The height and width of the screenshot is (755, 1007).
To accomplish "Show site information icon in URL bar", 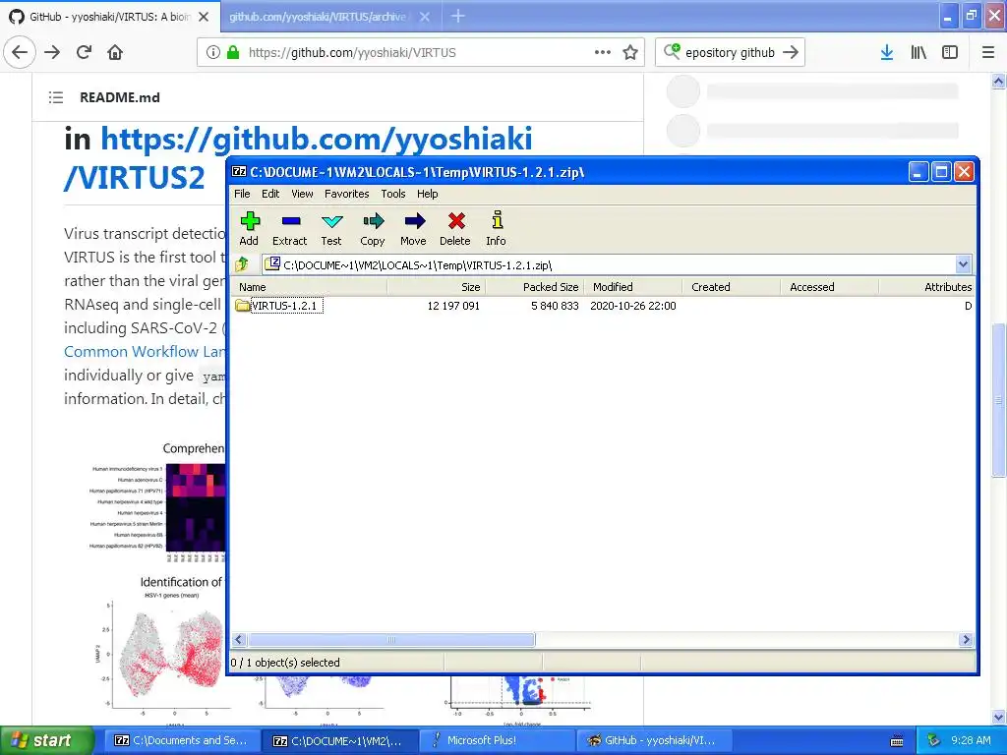I will tap(213, 53).
